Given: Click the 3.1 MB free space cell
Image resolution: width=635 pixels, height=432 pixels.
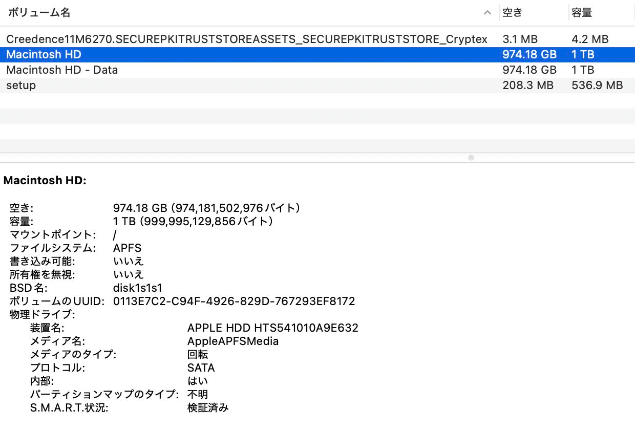Looking at the screenshot, I should 520,39.
